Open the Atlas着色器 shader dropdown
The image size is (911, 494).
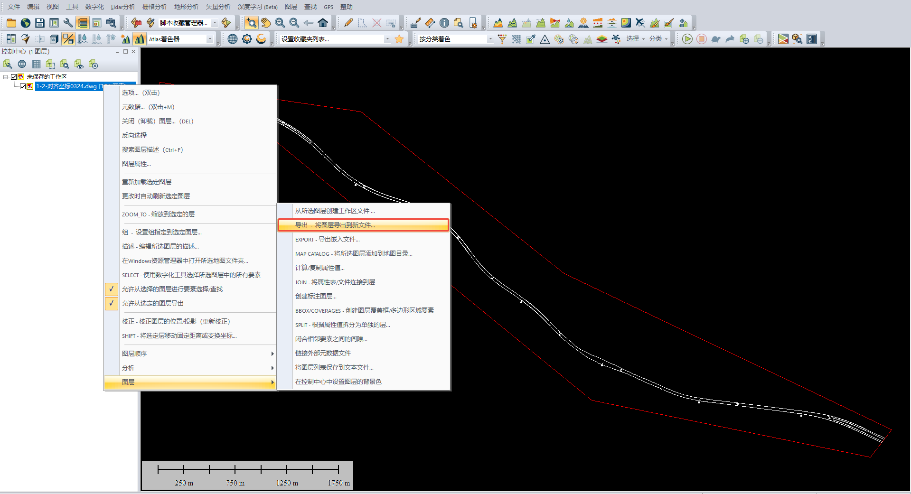pyautogui.click(x=210, y=39)
